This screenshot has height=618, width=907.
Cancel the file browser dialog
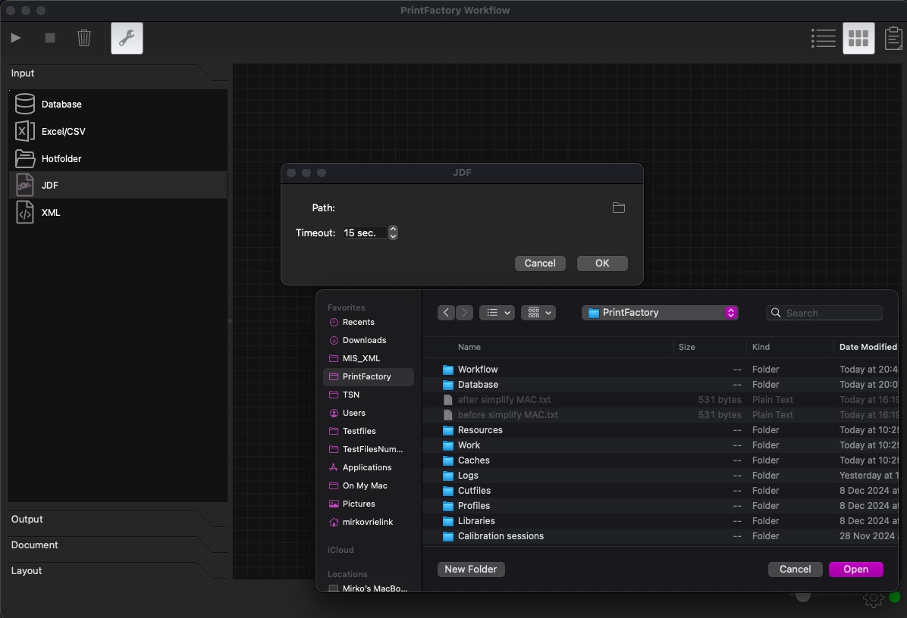[795, 569]
